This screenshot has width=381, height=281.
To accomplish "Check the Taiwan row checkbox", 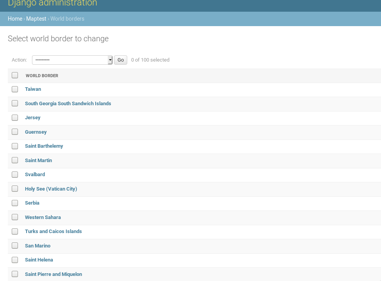I will pyautogui.click(x=15, y=89).
